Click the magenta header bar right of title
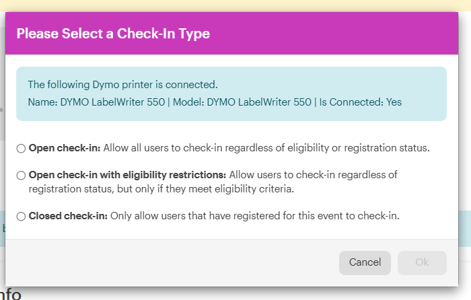 (x=336, y=34)
